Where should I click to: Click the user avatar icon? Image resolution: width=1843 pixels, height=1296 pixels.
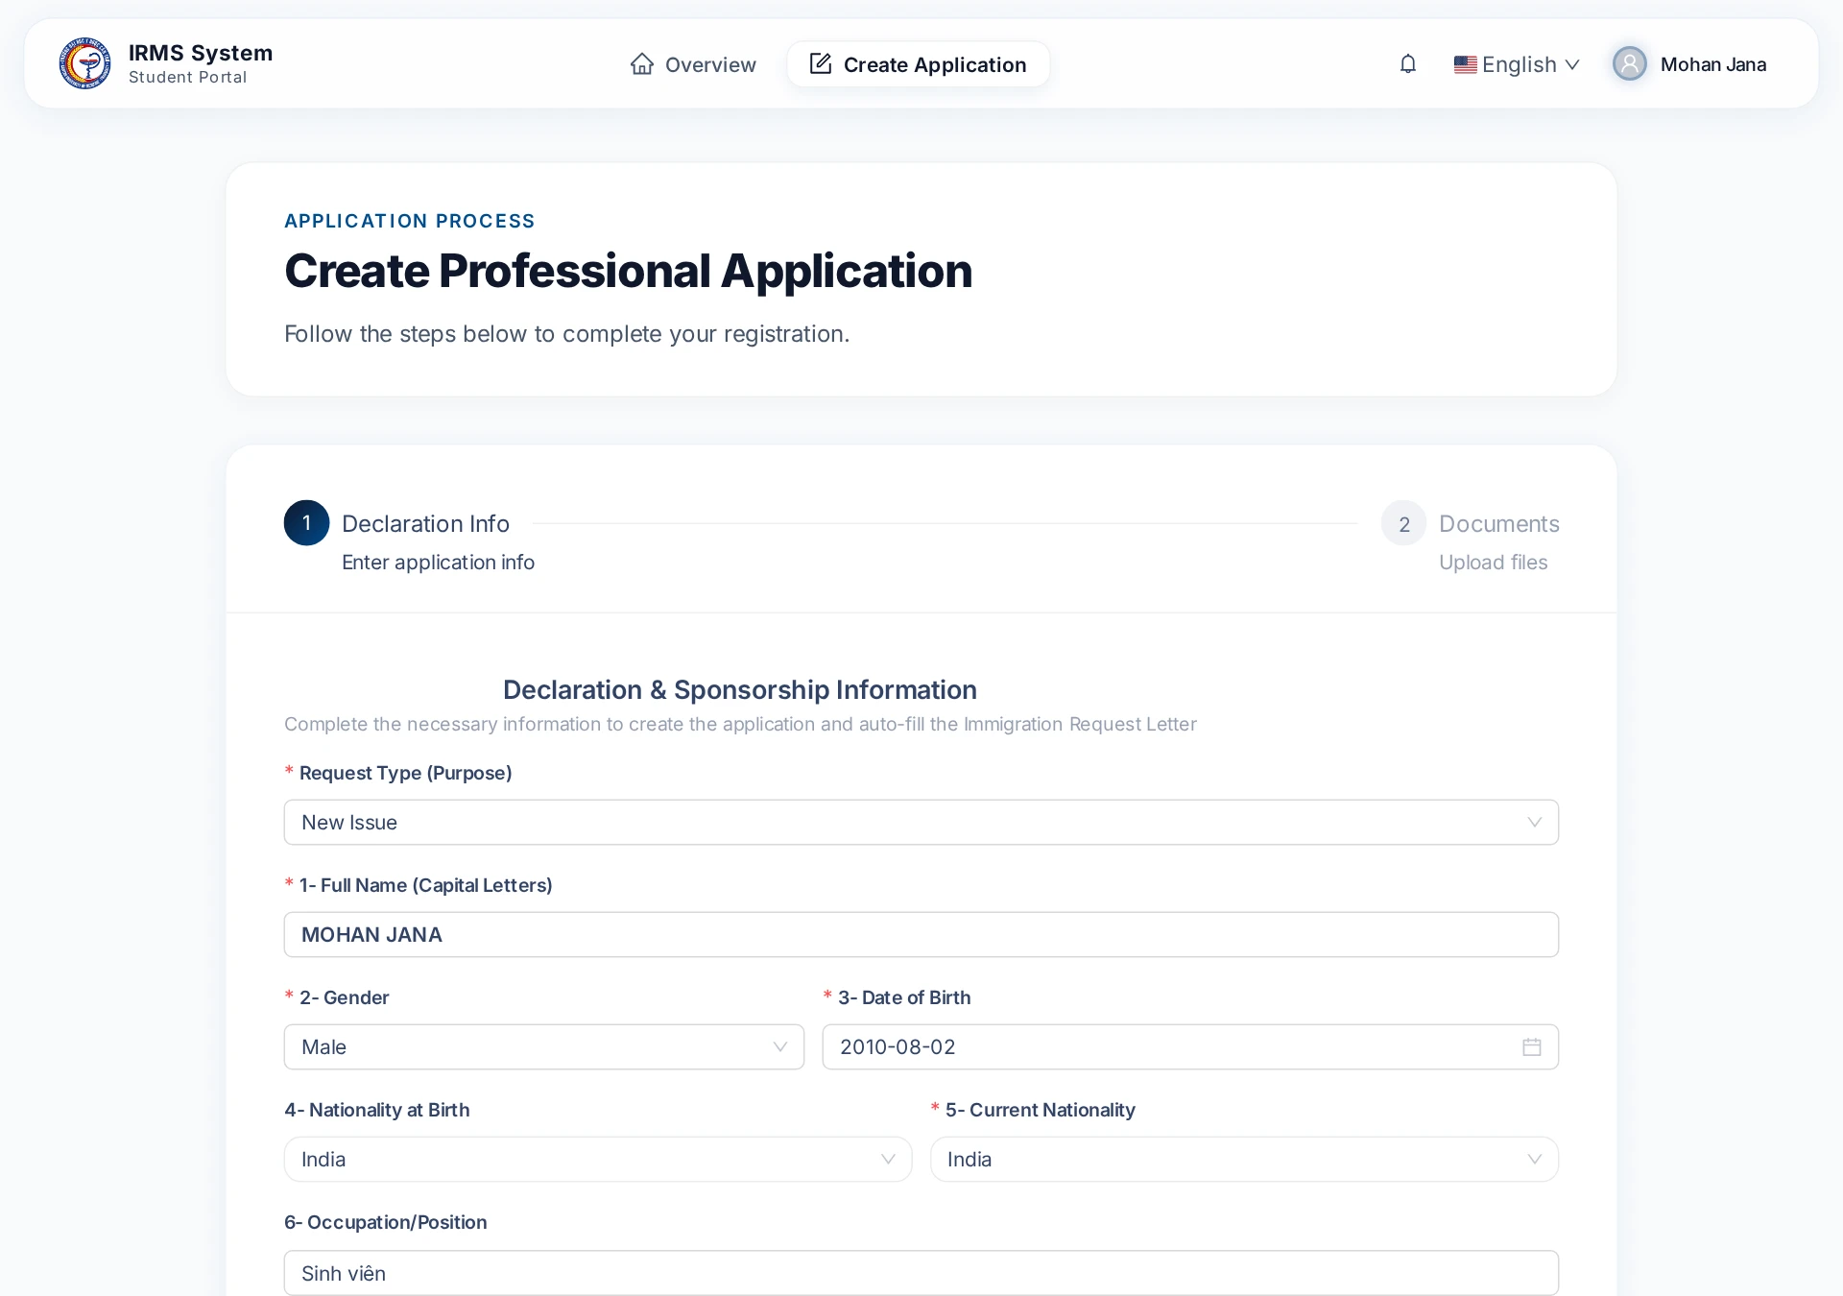point(1629,64)
